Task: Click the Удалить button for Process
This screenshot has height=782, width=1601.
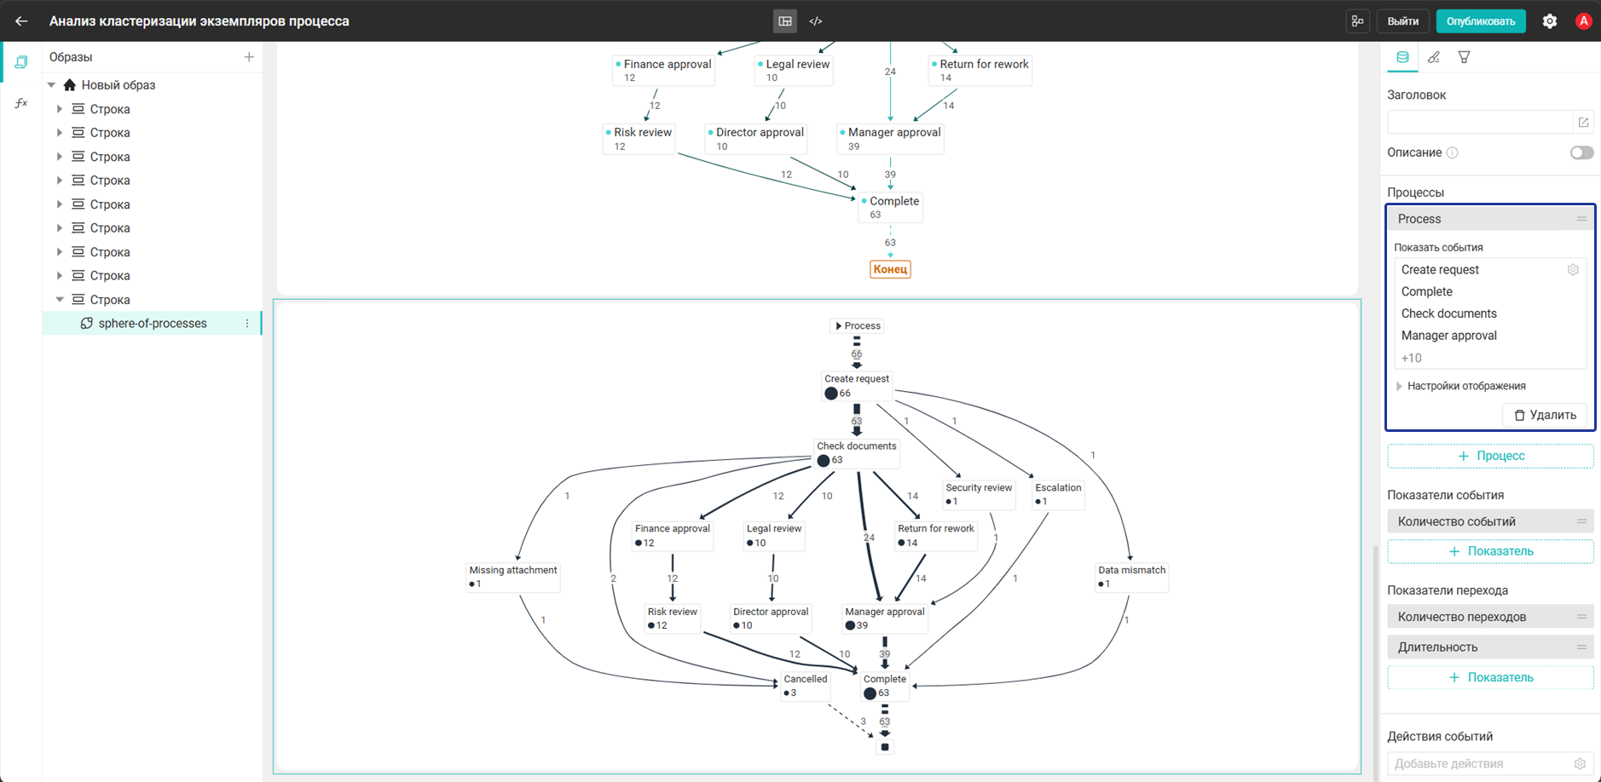Action: 1544,415
